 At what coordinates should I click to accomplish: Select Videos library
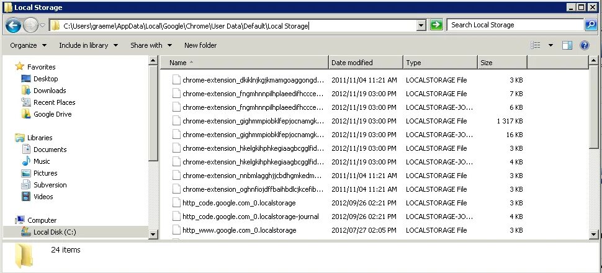(x=43, y=197)
